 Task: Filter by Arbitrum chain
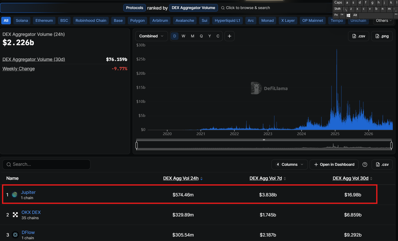pyautogui.click(x=160, y=21)
